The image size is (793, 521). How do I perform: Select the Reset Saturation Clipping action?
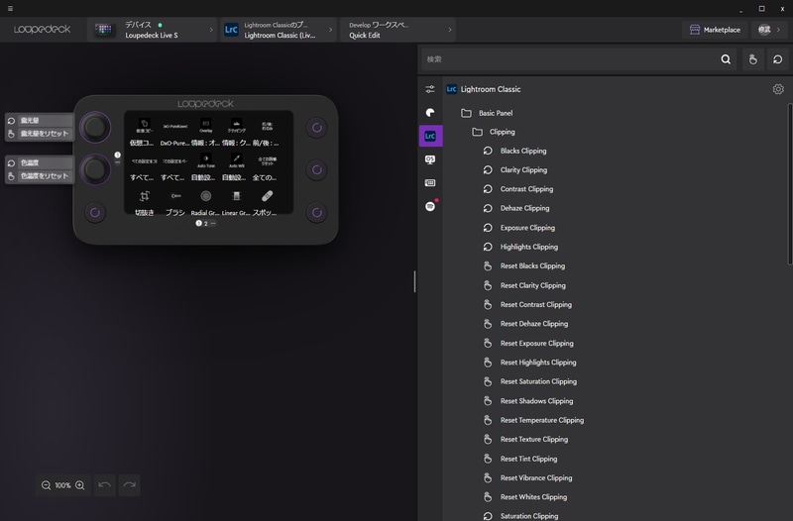point(538,381)
